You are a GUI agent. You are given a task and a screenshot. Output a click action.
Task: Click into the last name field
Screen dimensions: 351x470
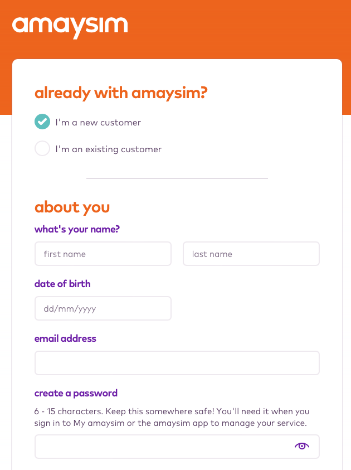tap(251, 254)
